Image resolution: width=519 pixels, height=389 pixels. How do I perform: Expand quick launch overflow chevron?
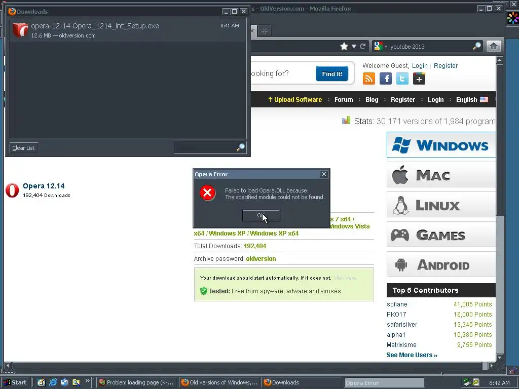click(87, 381)
